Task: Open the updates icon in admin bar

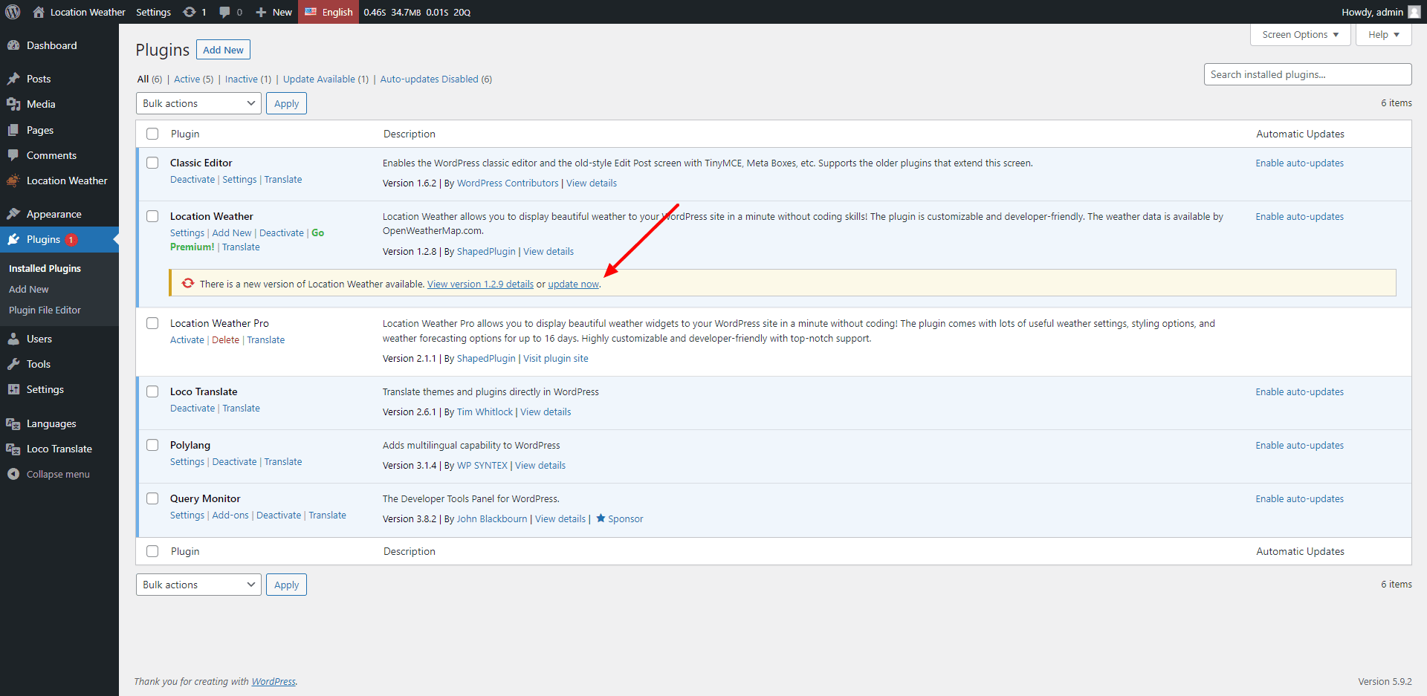Action: click(x=190, y=12)
